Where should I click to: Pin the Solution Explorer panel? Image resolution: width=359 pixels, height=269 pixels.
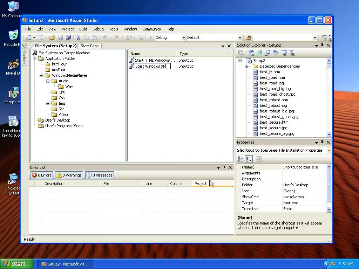[x=322, y=45]
